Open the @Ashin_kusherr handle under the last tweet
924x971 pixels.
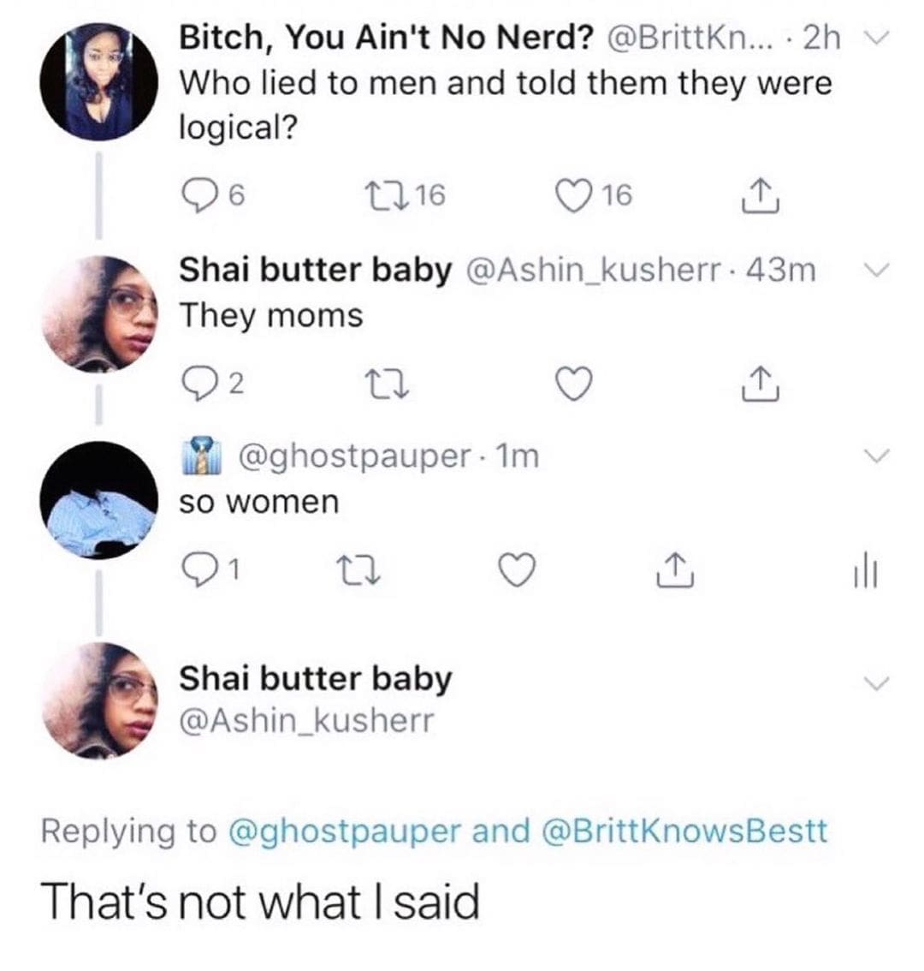tap(306, 720)
